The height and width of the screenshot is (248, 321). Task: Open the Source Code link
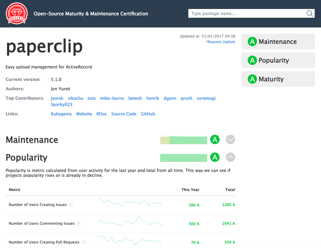124,114
